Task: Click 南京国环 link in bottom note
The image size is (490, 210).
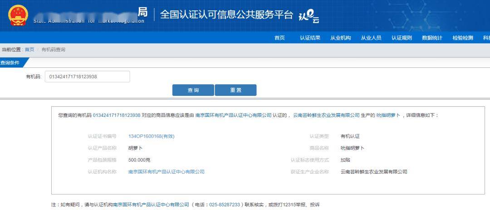Action: (x=151, y=205)
